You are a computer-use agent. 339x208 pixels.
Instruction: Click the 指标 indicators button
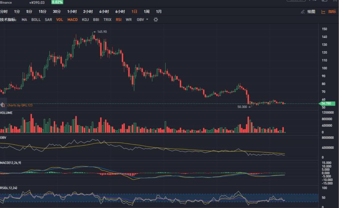click(332, 12)
